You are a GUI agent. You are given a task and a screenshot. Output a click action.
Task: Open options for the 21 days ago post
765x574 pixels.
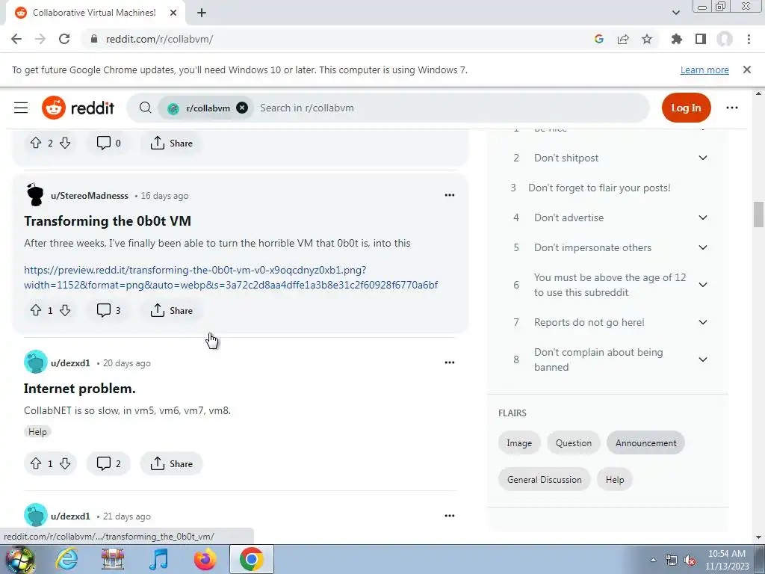coord(449,516)
